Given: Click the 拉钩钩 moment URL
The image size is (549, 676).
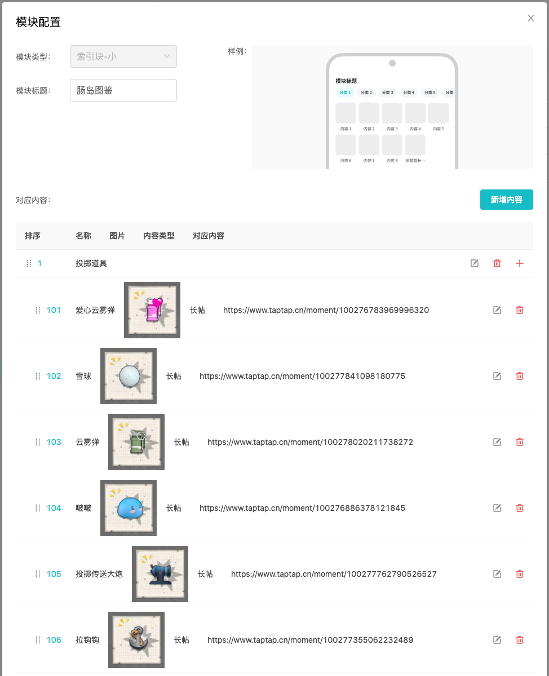Looking at the screenshot, I should [310, 640].
